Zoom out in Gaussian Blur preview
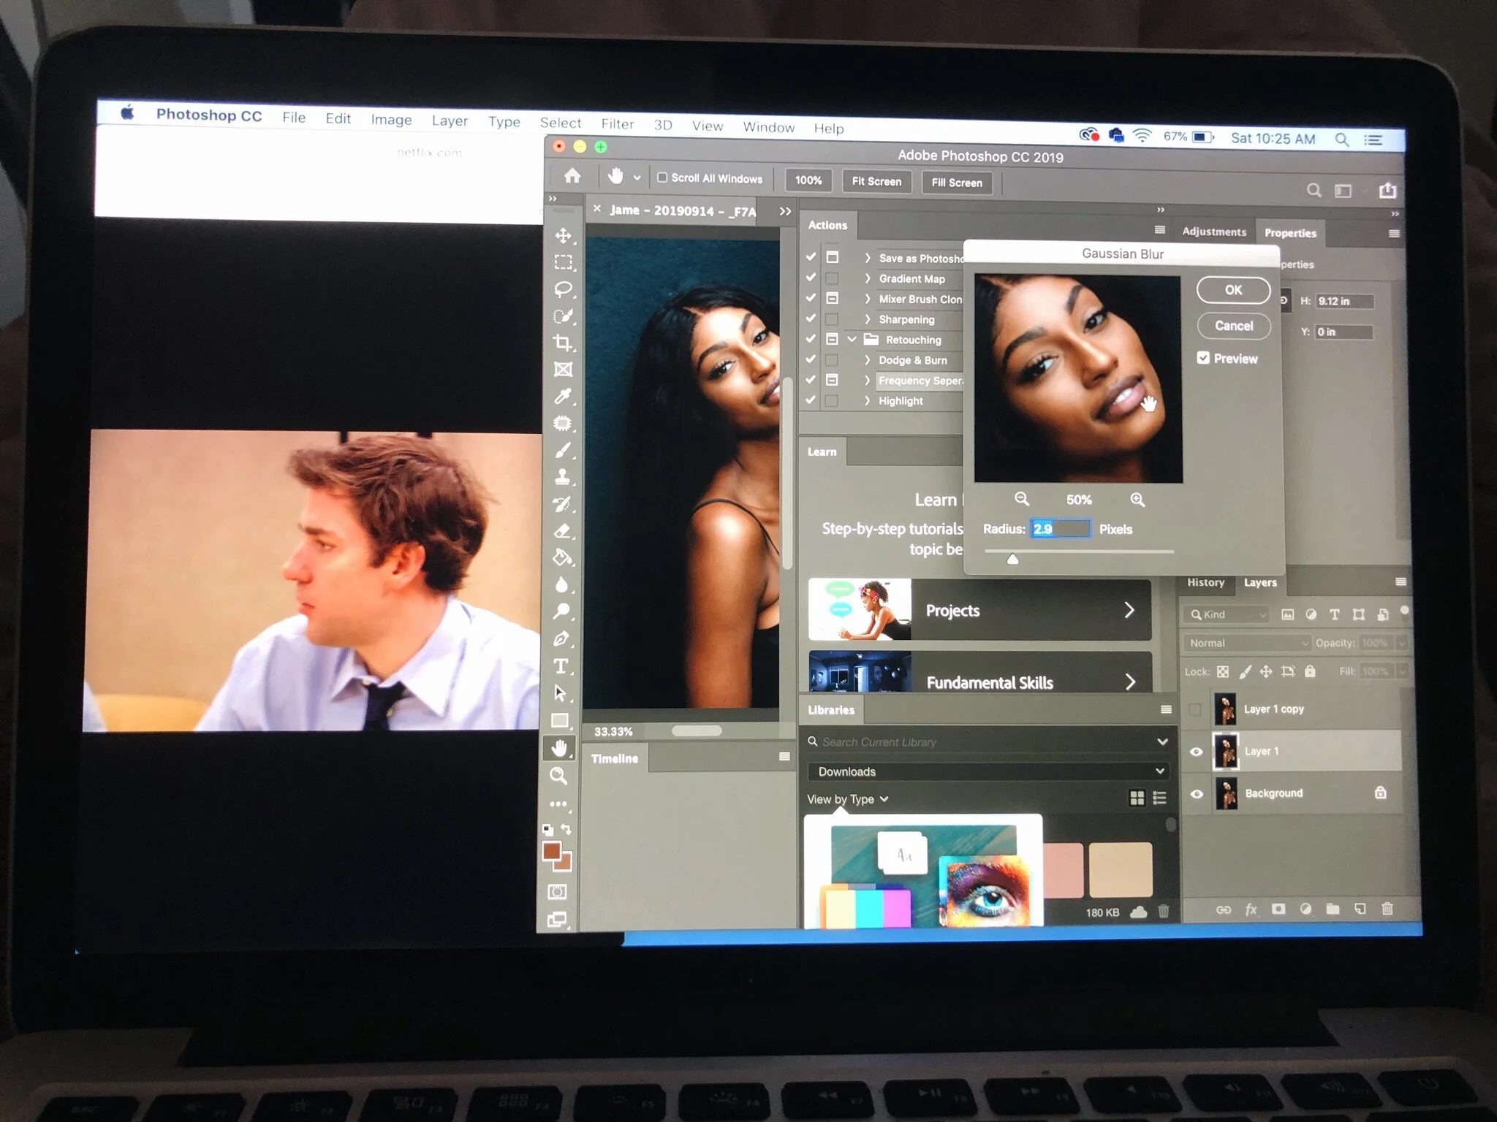This screenshot has width=1497, height=1122. pyautogui.click(x=1022, y=499)
